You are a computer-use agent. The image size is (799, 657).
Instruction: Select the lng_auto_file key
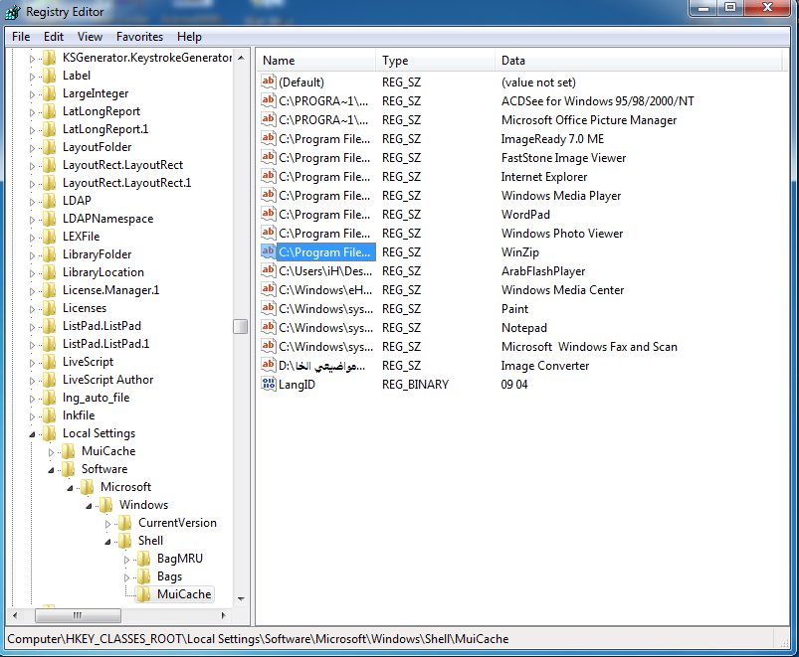click(x=96, y=397)
